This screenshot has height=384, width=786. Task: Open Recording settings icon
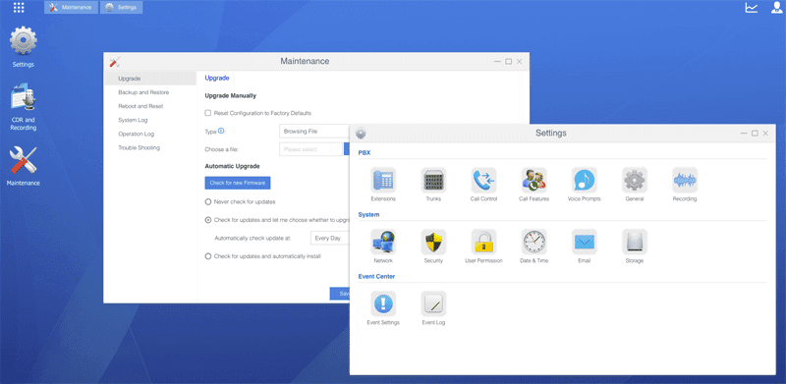click(x=685, y=180)
